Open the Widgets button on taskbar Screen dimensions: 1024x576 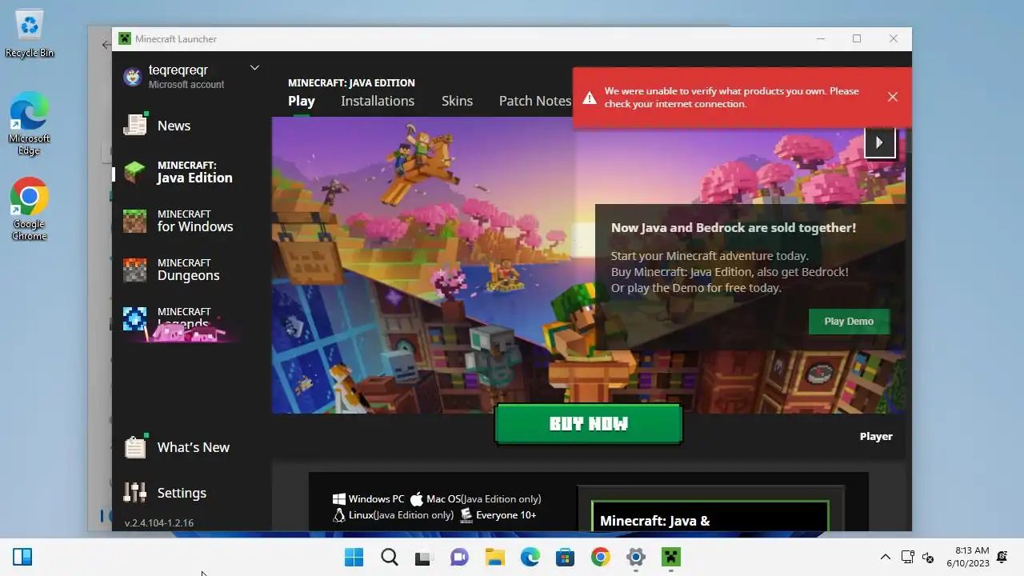tap(22, 557)
